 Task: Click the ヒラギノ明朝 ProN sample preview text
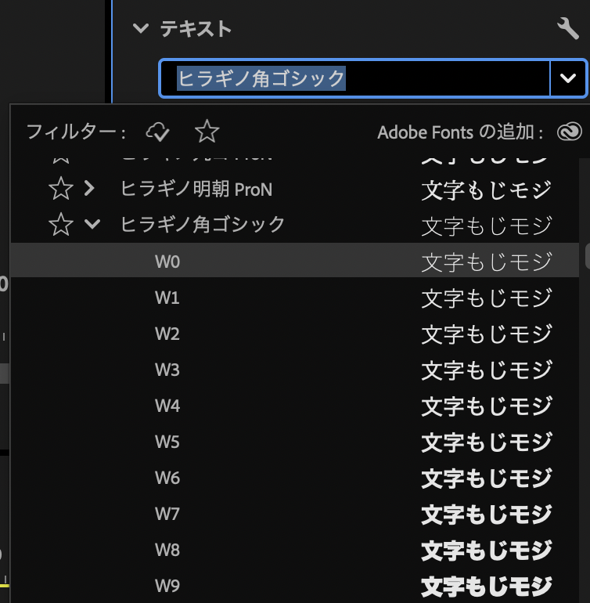pos(487,190)
